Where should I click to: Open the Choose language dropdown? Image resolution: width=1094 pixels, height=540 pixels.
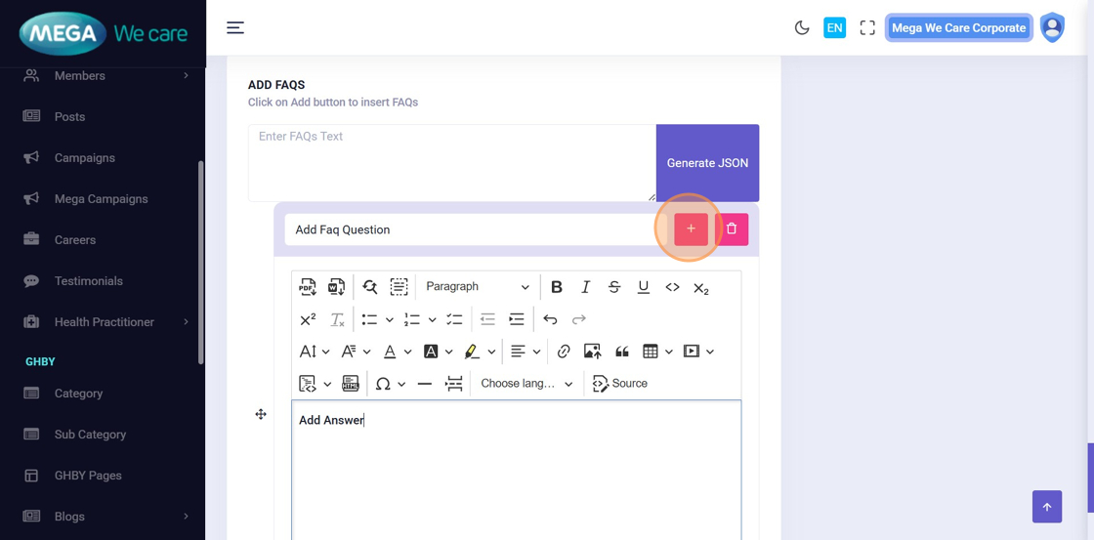[526, 384]
